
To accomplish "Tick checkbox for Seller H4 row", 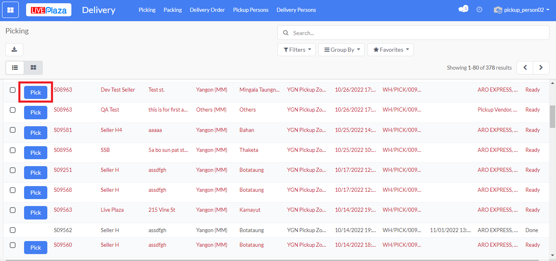I will coord(13,130).
